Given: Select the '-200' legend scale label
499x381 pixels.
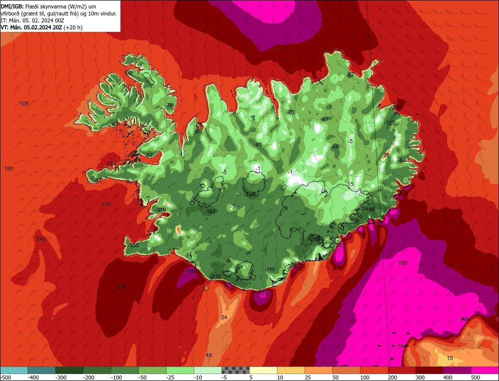Looking at the screenshot, I should [x=89, y=378].
